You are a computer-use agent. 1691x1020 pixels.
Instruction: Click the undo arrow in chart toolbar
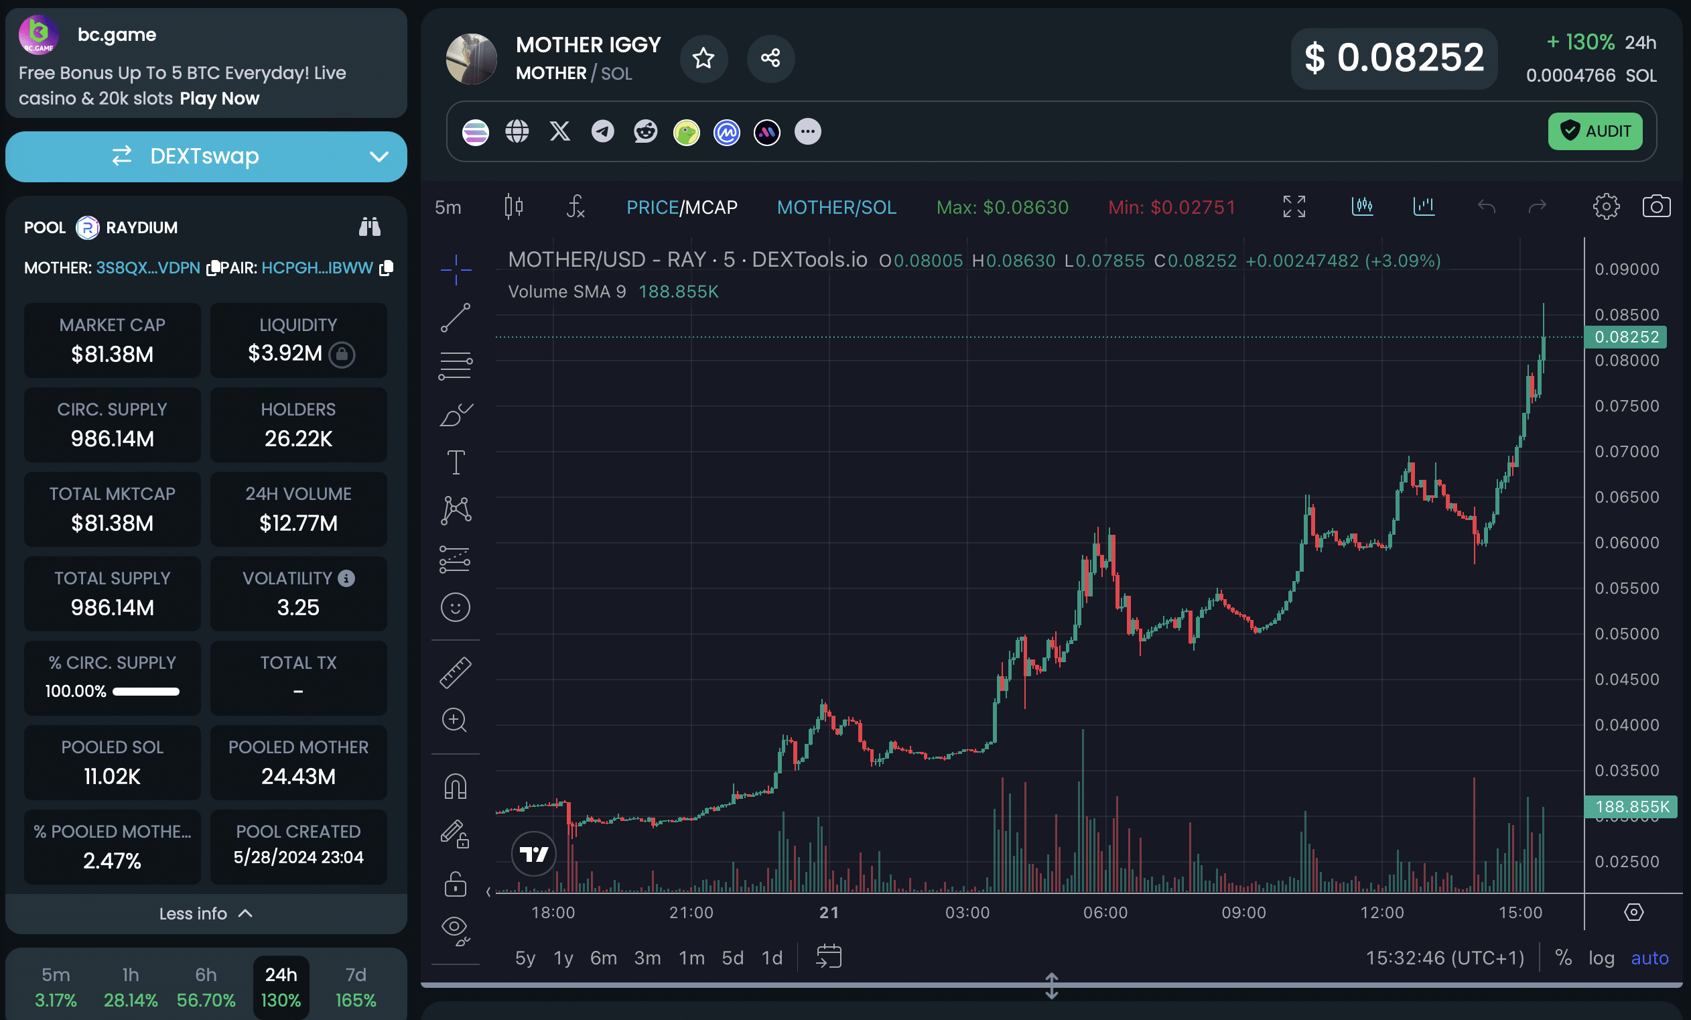coord(1487,206)
